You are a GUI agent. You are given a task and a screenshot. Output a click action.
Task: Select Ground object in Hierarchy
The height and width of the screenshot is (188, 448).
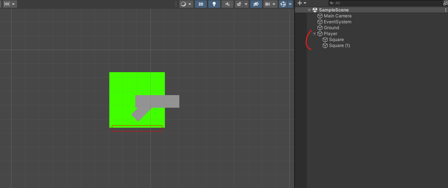pos(331,28)
